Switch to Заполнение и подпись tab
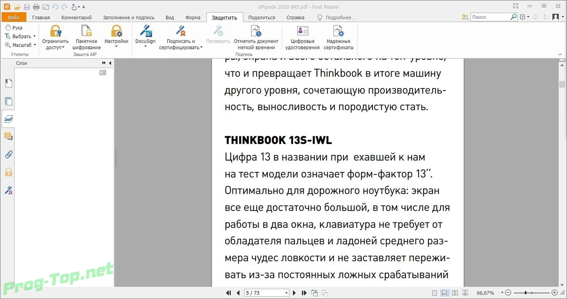This screenshot has width=567, height=299. point(129,17)
